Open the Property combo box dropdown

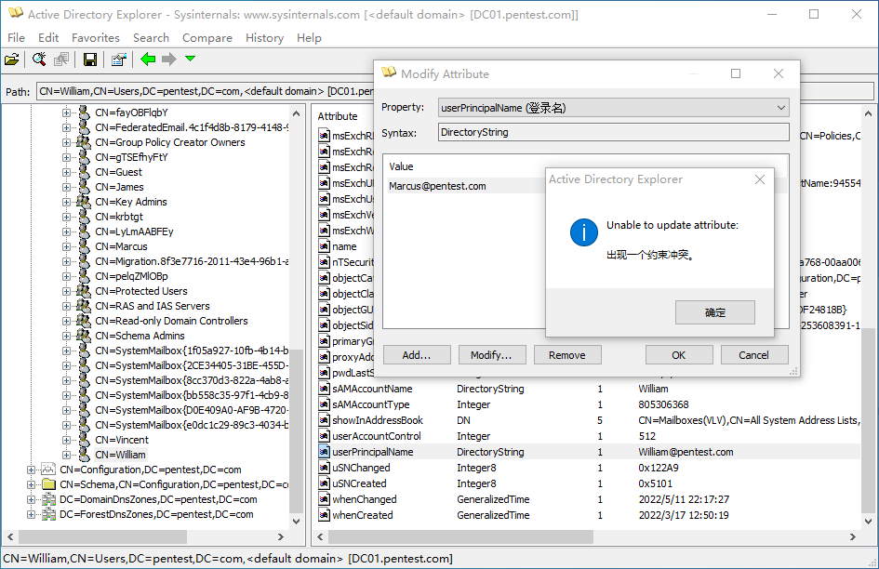coord(781,108)
